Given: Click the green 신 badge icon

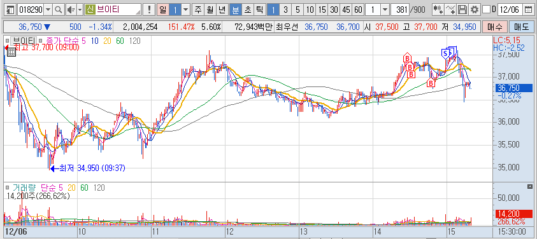Looking at the screenshot, I should [x=90, y=10].
